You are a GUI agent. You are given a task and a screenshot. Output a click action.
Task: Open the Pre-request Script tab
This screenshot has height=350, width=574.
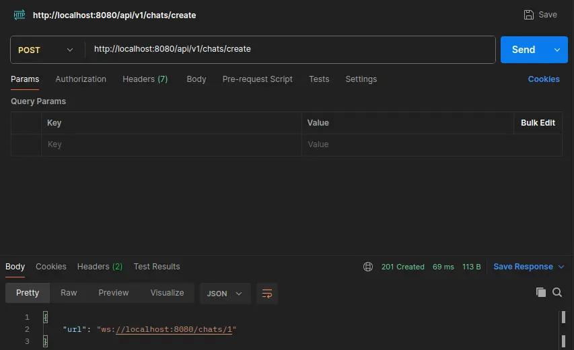point(257,79)
